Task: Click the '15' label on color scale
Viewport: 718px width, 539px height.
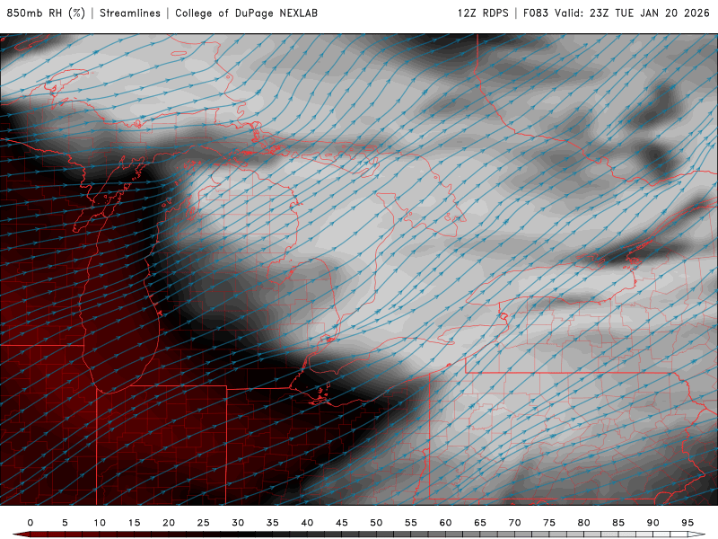Action: coord(134,523)
